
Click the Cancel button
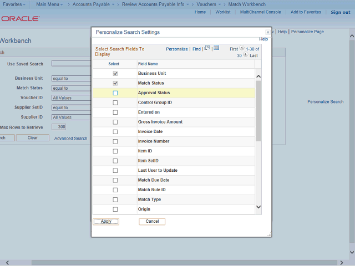point(152,222)
